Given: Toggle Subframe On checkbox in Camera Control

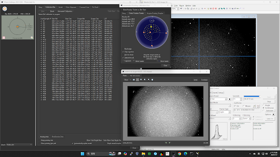Looking at the screenshot, I should click(235, 106).
